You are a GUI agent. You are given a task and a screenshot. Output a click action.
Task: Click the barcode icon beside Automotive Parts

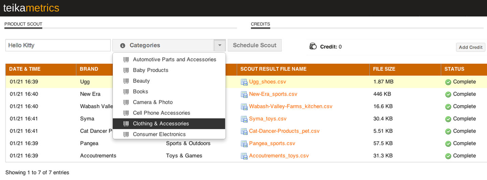[126, 60]
